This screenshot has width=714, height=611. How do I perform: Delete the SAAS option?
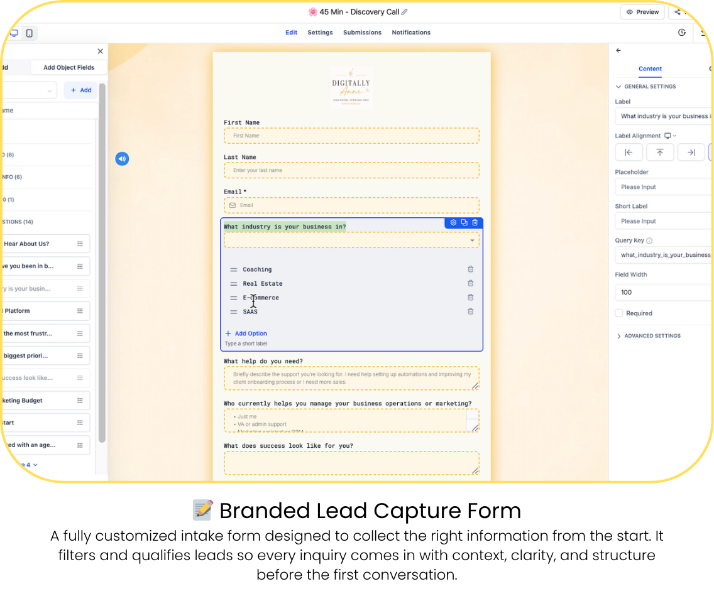coord(470,311)
